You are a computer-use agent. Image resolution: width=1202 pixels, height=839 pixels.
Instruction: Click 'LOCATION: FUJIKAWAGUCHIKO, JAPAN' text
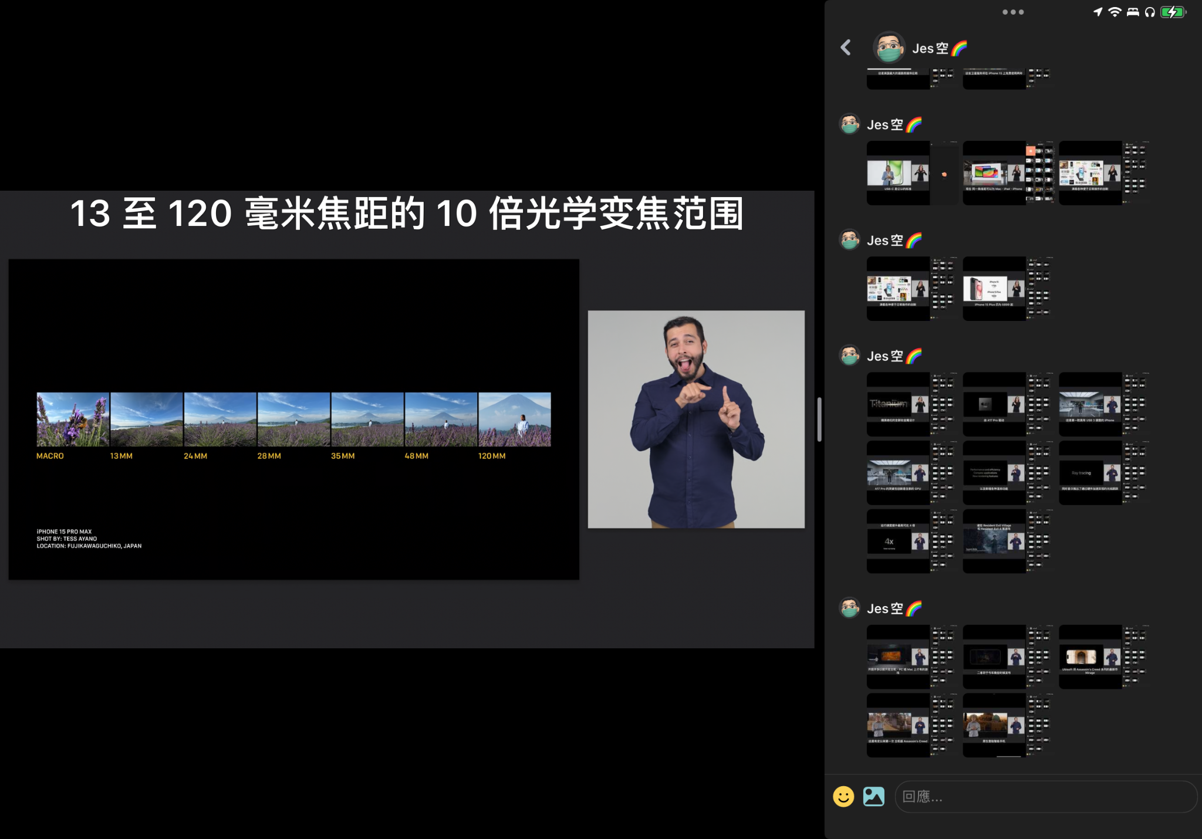[x=89, y=546]
